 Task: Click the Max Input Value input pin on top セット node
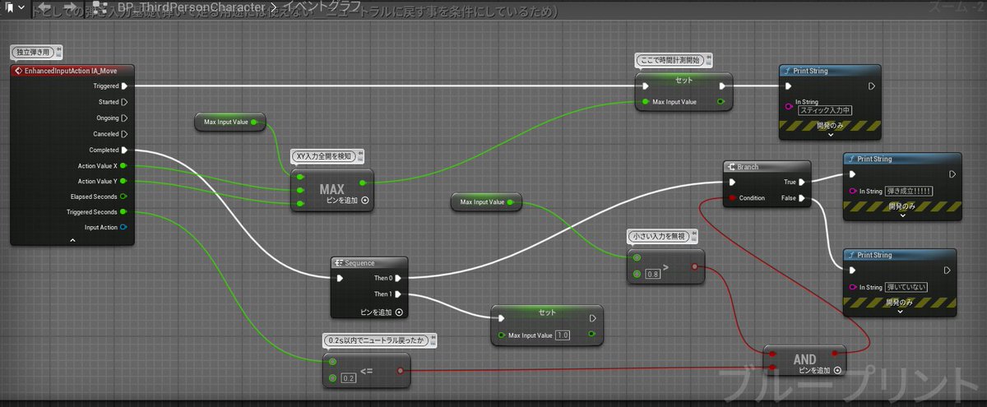645,102
